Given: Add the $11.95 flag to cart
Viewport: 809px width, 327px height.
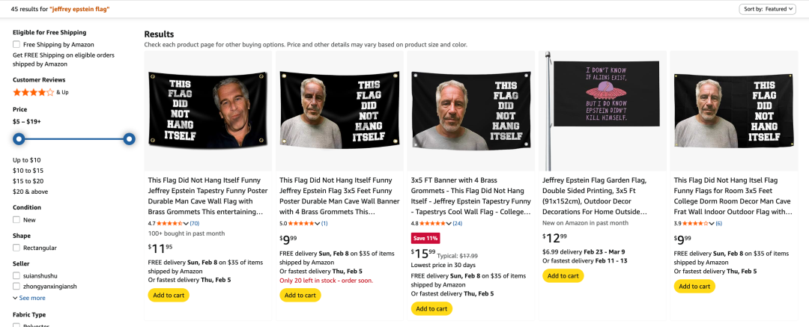Looking at the screenshot, I should tap(169, 295).
